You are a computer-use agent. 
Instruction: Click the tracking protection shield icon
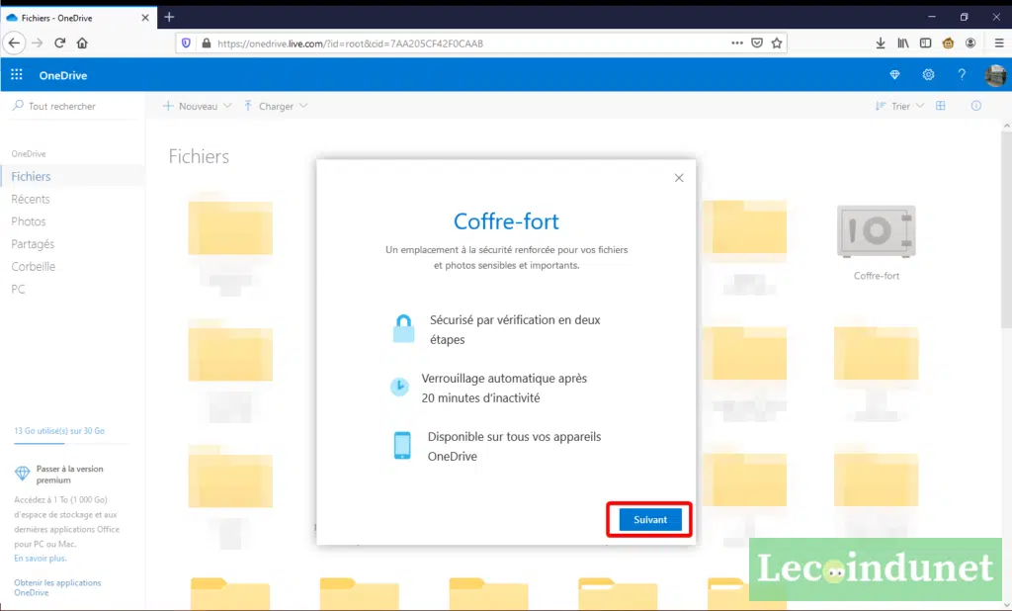pyautogui.click(x=186, y=44)
